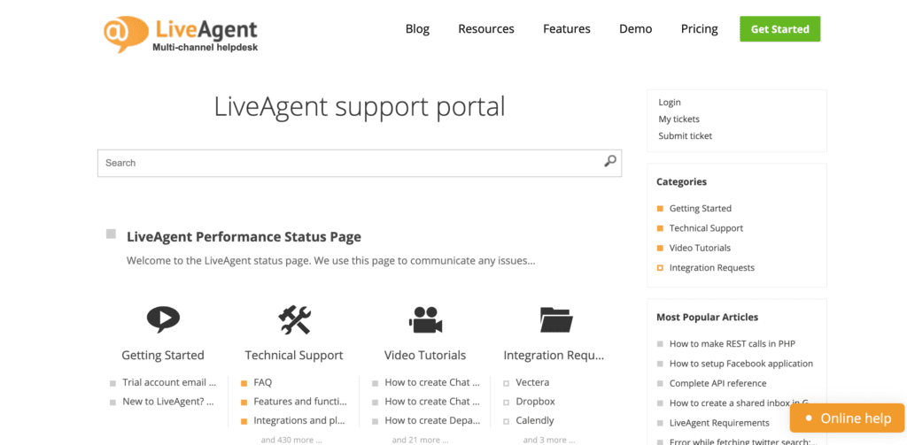Click the LiveAgent logo
907x445 pixels.
(x=181, y=35)
